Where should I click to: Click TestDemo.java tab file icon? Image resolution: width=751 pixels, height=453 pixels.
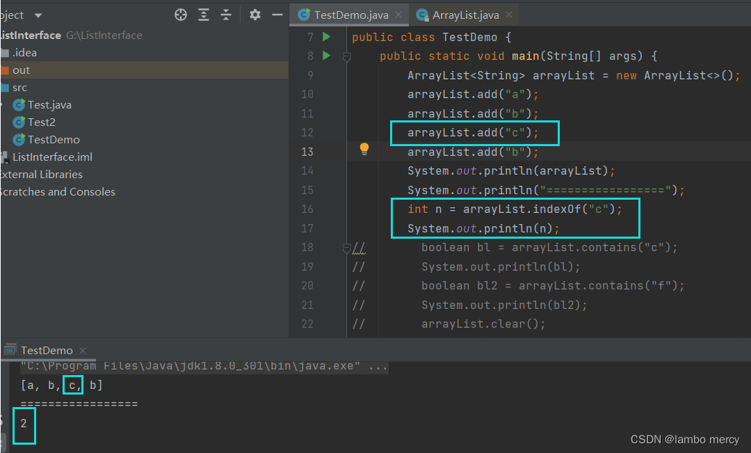pyautogui.click(x=304, y=15)
